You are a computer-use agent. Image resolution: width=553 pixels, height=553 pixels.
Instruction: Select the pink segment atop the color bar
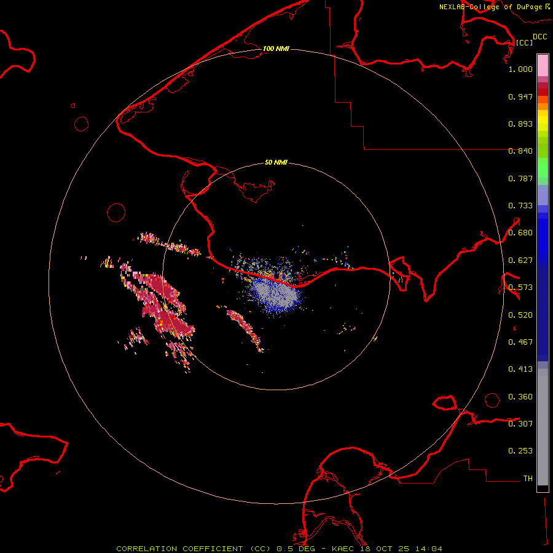point(543,65)
